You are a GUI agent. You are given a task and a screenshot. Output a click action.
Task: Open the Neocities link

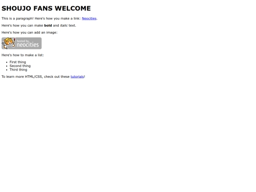(x=89, y=18)
